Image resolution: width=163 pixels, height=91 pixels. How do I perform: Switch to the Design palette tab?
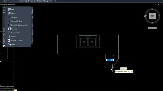(32, 10)
